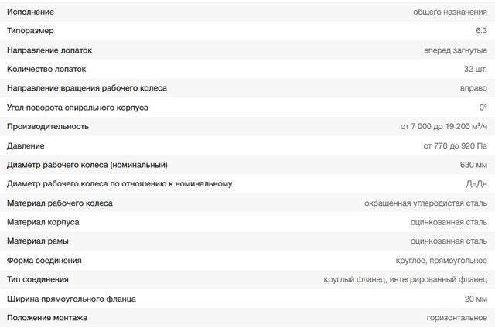Image resolution: width=495 pixels, height=328 pixels.
Task: Select the 'Типоразмер' label
Action: coord(32,31)
